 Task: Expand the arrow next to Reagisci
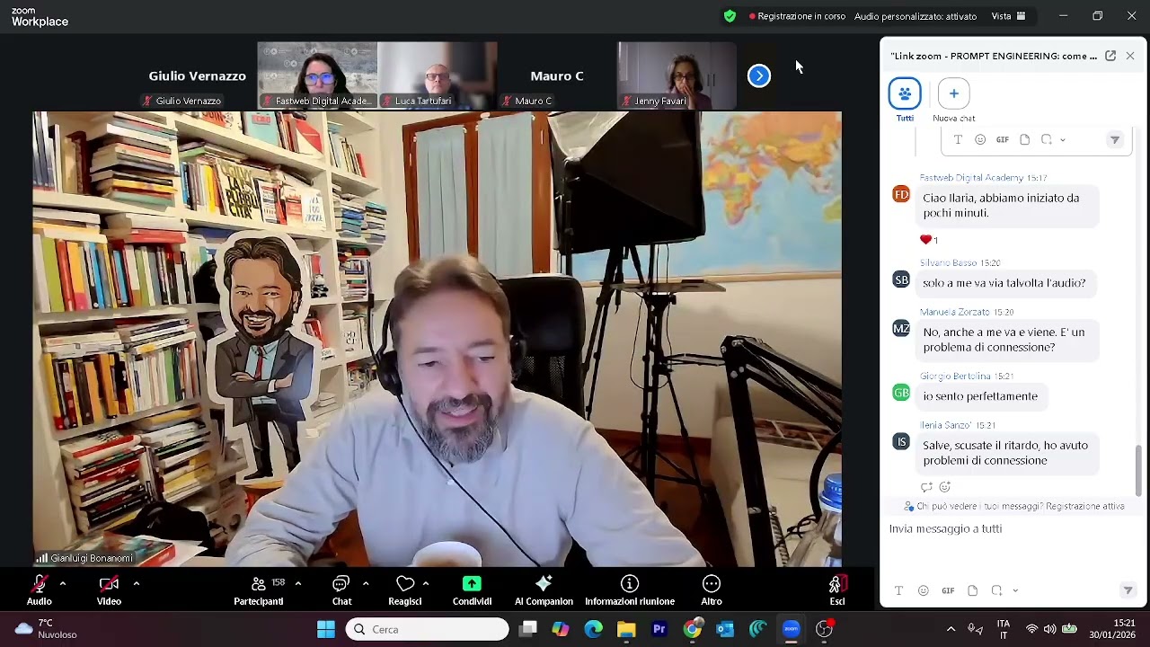click(x=426, y=583)
